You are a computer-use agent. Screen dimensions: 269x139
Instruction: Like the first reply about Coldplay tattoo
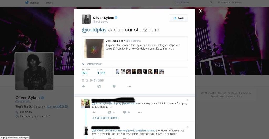[125, 113]
